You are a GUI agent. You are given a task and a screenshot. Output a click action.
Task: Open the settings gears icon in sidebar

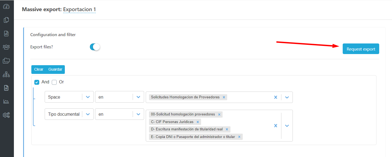[6, 115]
